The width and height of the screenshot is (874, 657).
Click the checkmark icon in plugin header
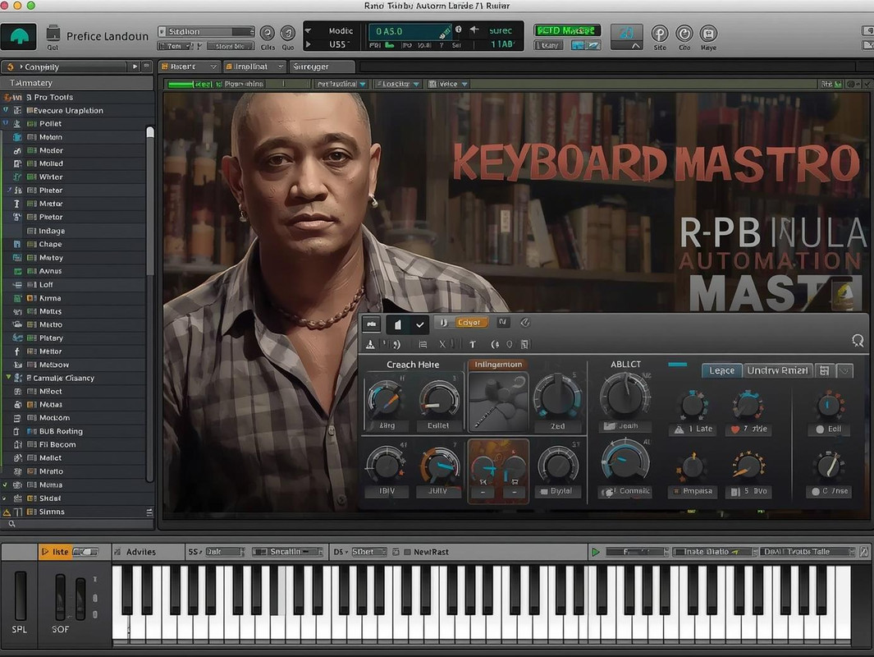point(419,324)
